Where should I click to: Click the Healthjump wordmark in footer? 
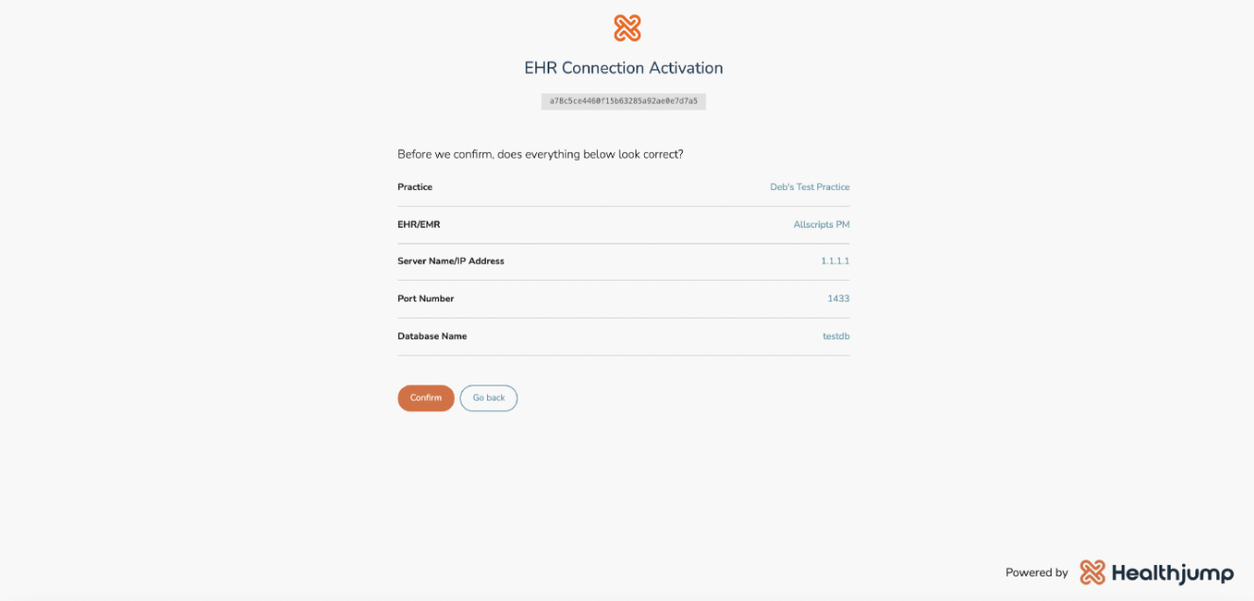[x=1173, y=573]
